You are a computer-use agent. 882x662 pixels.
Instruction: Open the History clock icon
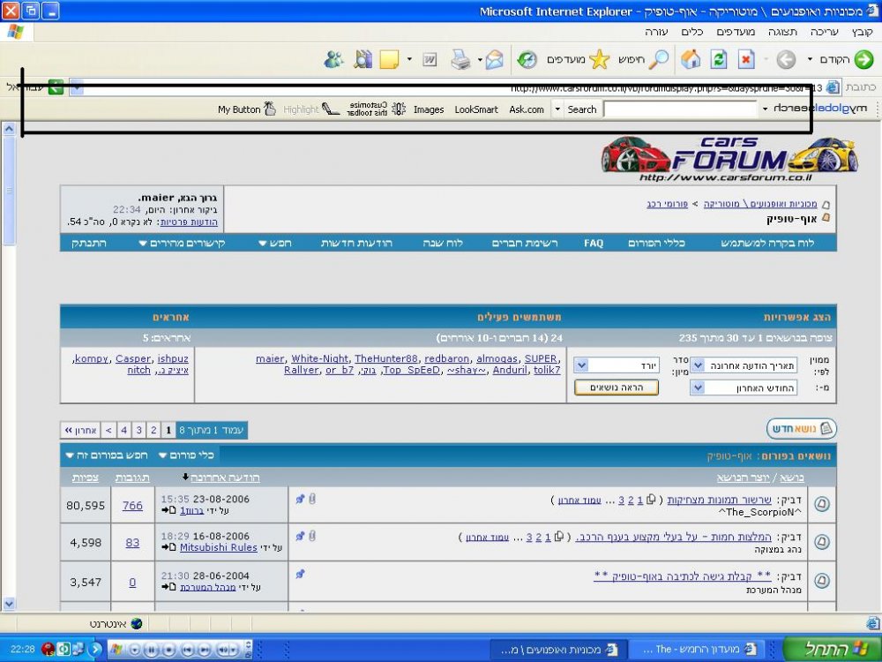pyautogui.click(x=527, y=59)
